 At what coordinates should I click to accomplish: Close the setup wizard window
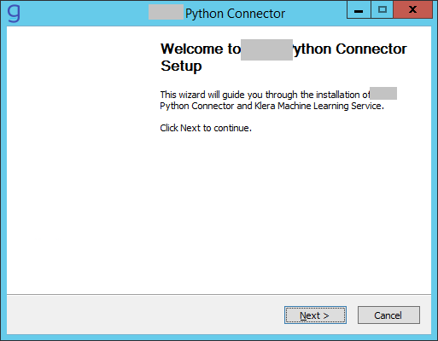[x=412, y=10]
